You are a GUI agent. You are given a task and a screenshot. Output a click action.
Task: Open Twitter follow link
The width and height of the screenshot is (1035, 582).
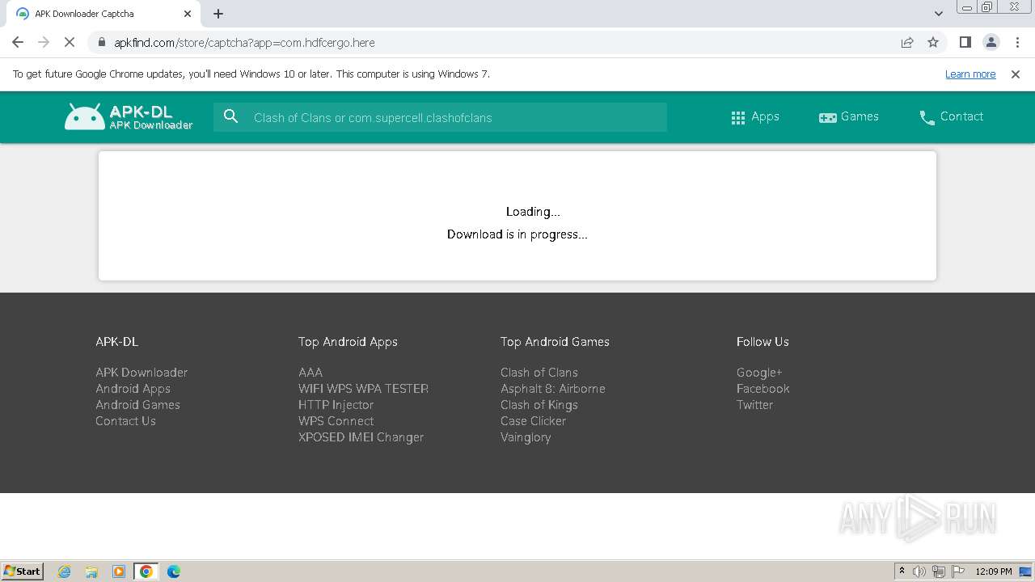pos(754,405)
